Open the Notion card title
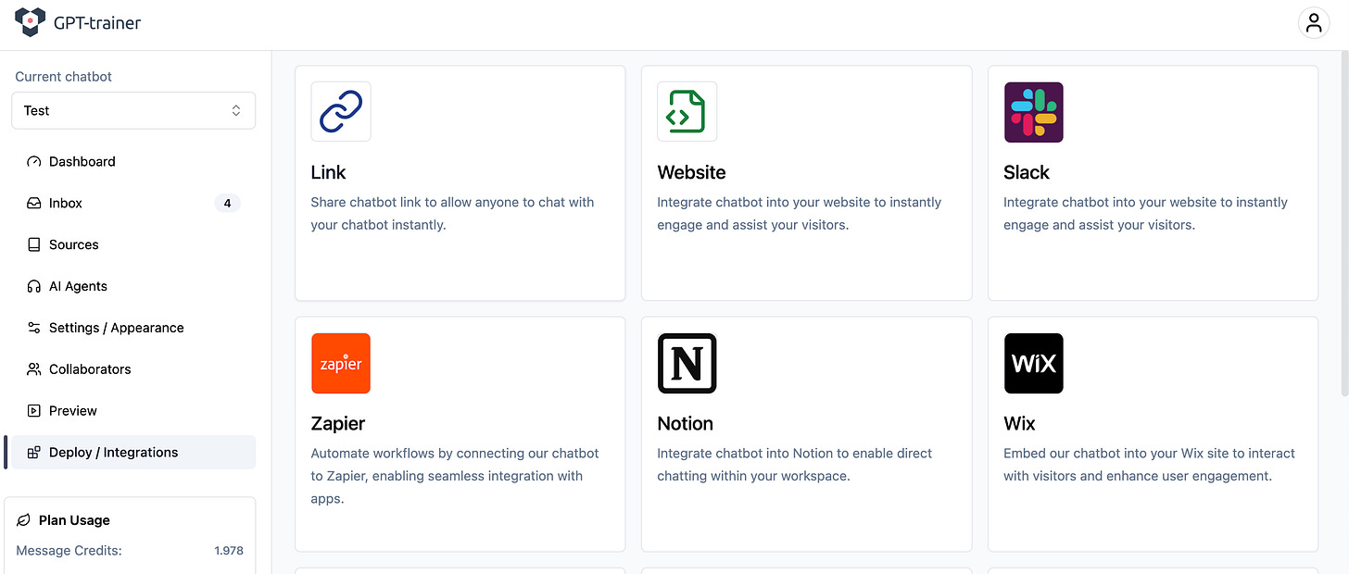Viewport: 1349px width, 574px height. [x=685, y=423]
